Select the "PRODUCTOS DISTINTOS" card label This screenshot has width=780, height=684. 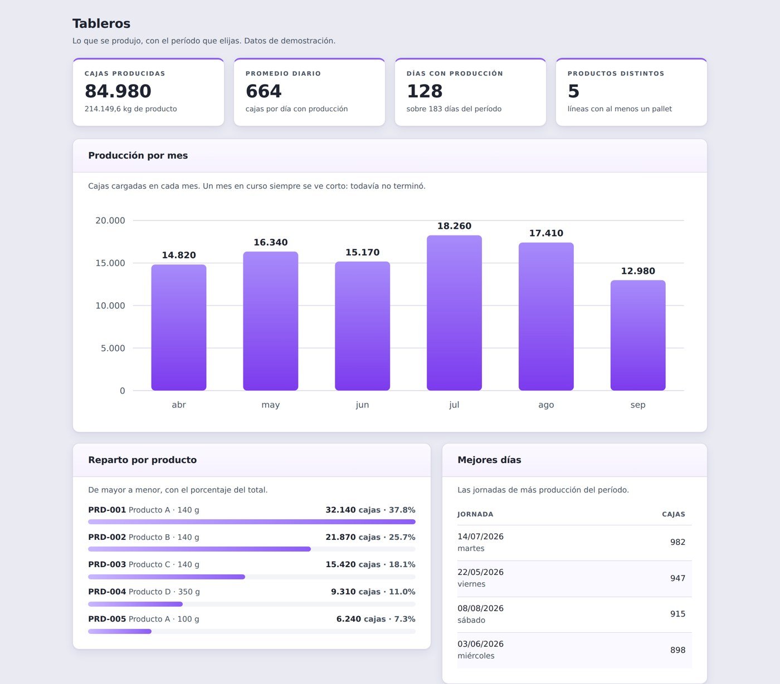tap(616, 73)
